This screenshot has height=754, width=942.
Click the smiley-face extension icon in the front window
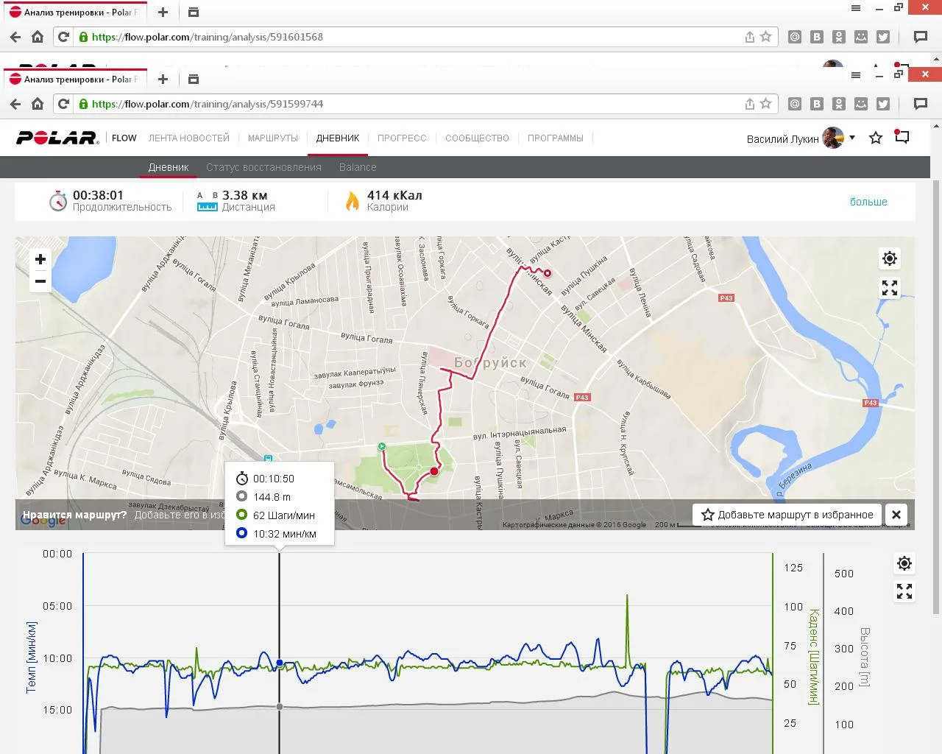861,104
